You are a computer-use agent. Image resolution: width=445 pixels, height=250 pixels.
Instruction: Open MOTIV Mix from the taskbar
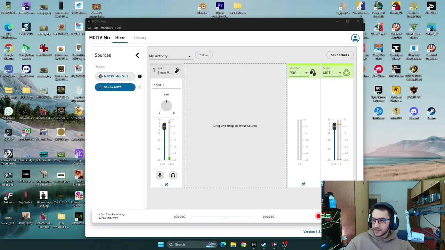[254, 244]
